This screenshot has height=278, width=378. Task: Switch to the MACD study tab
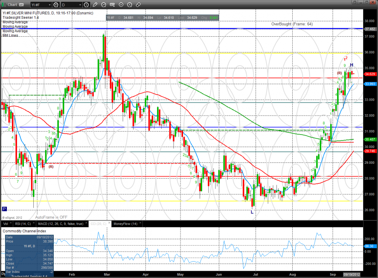pyautogui.click(x=60, y=223)
